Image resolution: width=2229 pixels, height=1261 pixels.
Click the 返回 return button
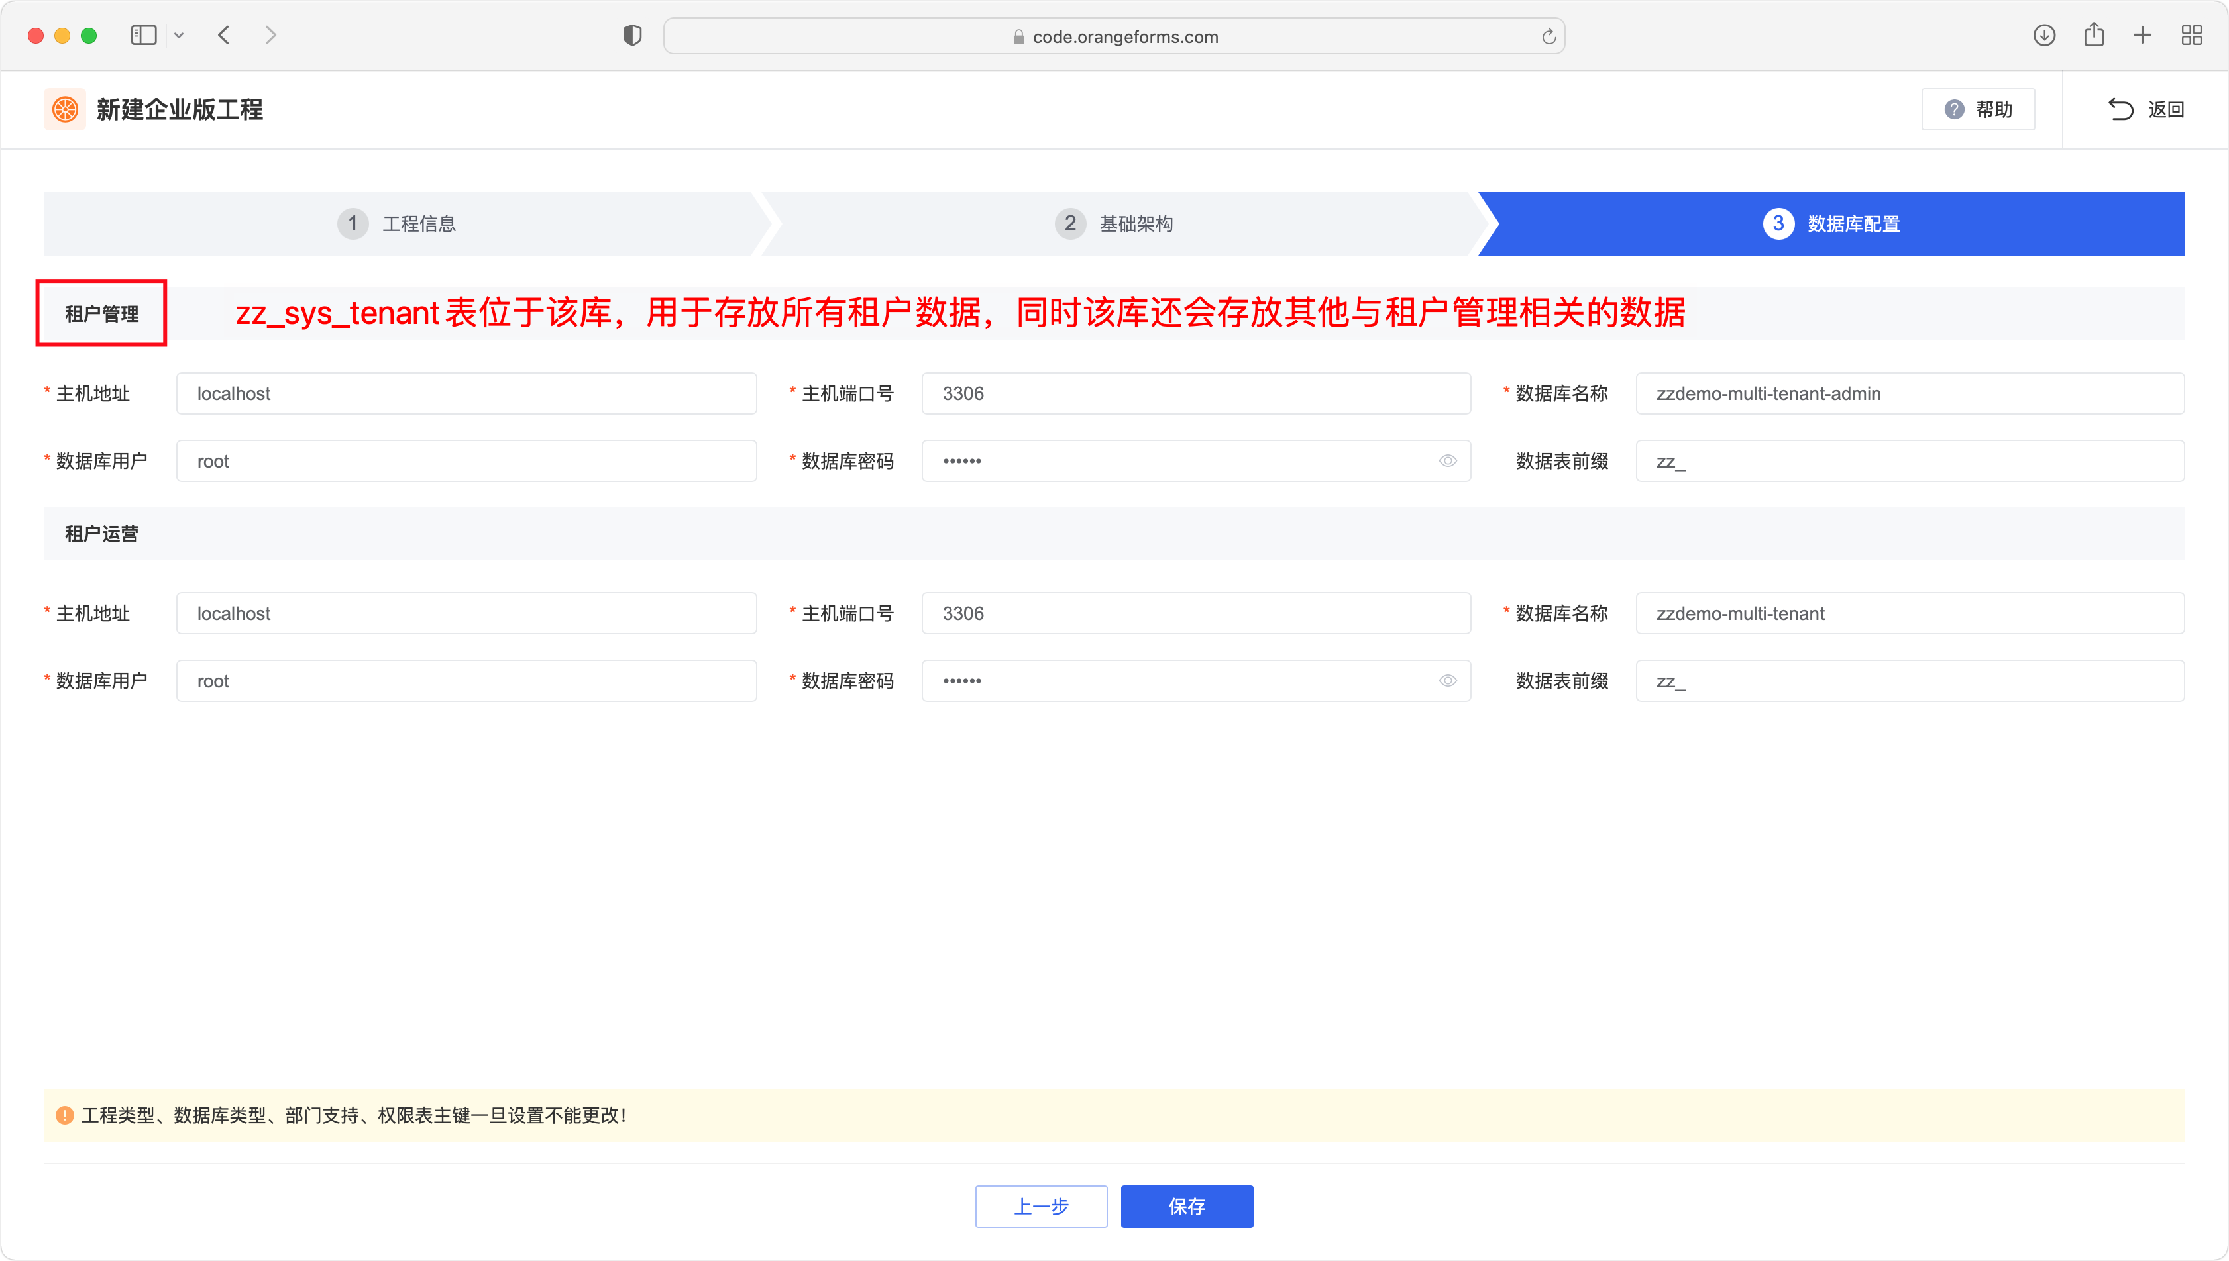pyautogui.click(x=2146, y=109)
